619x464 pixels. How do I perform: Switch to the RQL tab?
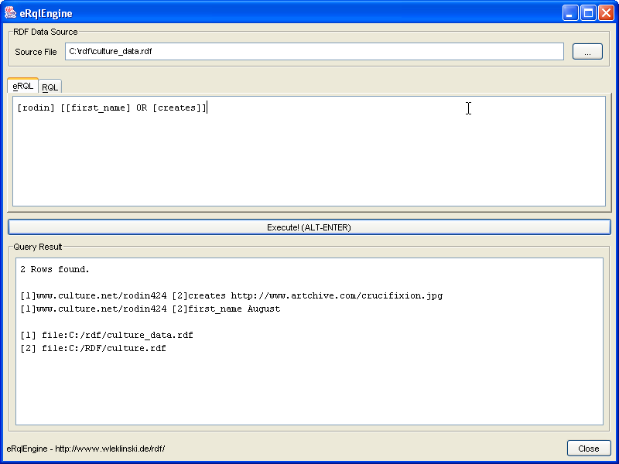click(x=50, y=87)
